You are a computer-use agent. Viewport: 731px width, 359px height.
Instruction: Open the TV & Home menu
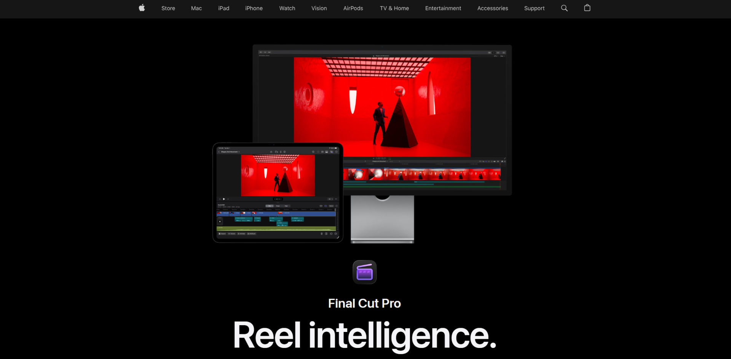tap(394, 8)
